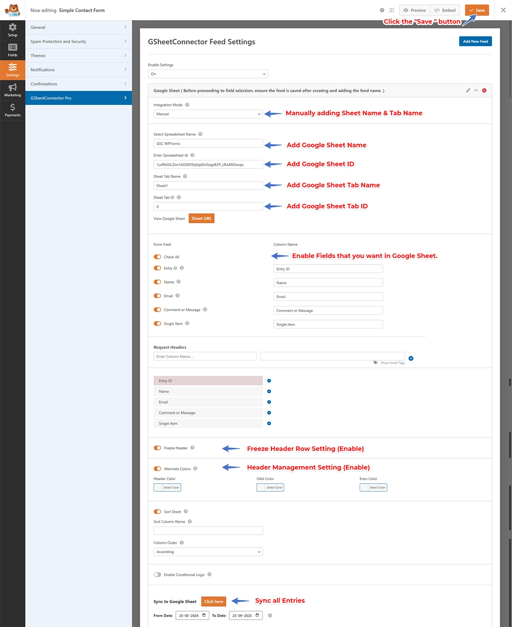Open the Notifications settings section
Viewport: 512px width, 627px height.
coord(79,70)
